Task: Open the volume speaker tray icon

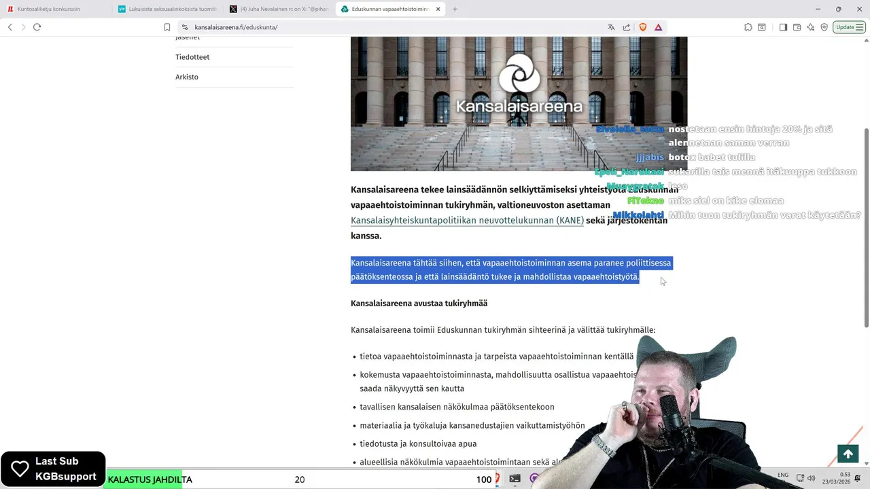Action: coord(811,478)
